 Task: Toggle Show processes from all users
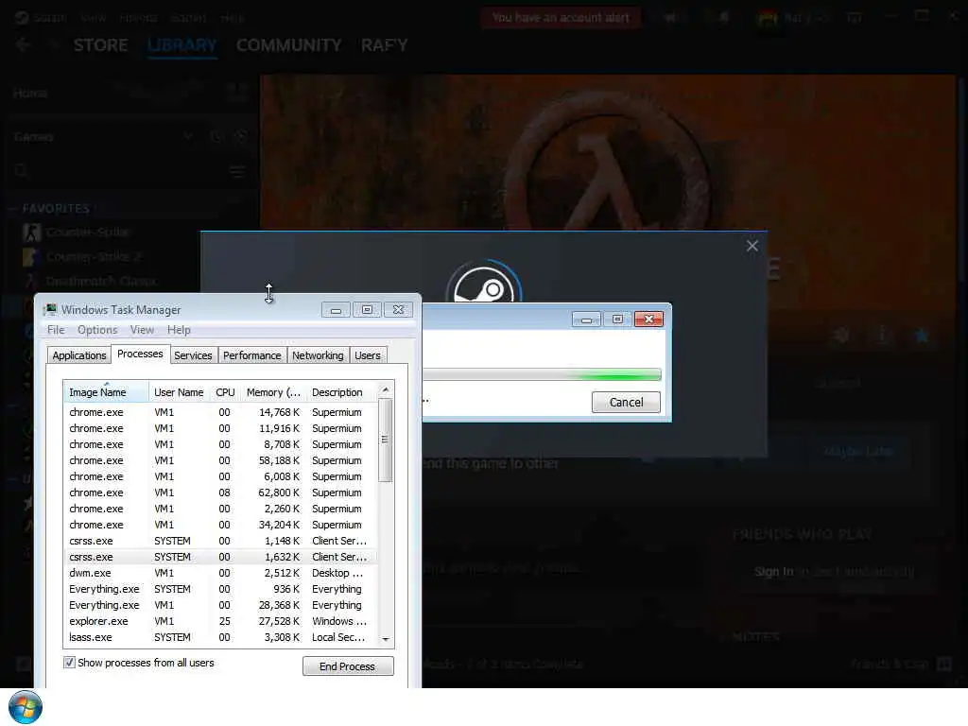coord(69,663)
